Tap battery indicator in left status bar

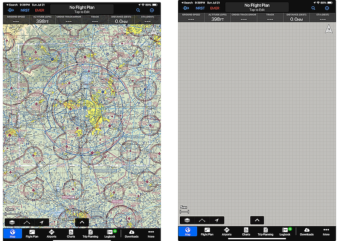pos(155,5)
